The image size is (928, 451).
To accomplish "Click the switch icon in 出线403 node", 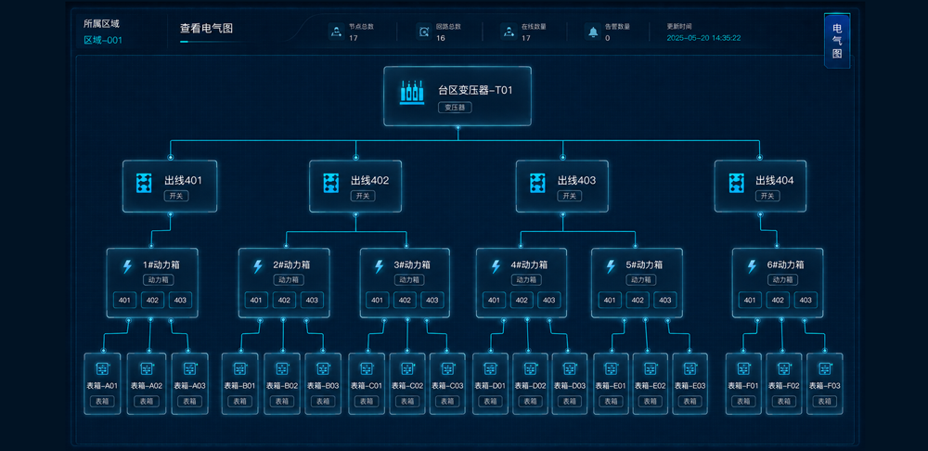I will coord(537,183).
